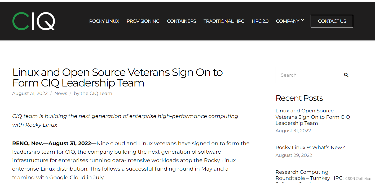The height and width of the screenshot is (183, 375).
Task: Expand the COMPANY dropdown chevron
Action: (x=302, y=20)
